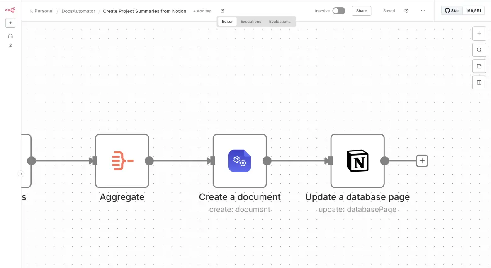Append a node after Update a database page
The height and width of the screenshot is (268, 491).
click(x=422, y=160)
